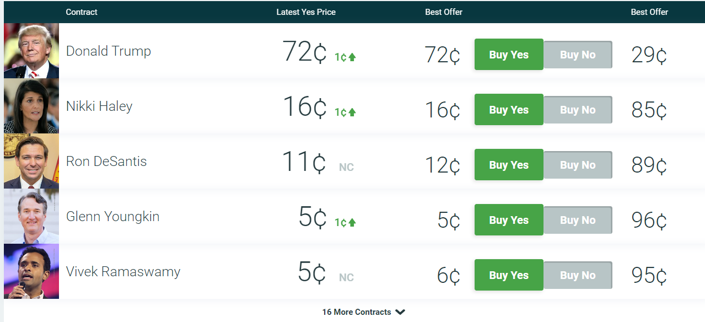Select Ron DeSantis's thumbnail image
This screenshot has width=705, height=322.
point(31,161)
